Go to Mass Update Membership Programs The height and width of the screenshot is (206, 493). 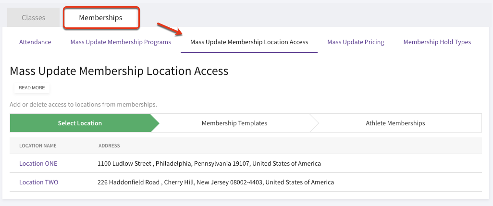click(x=121, y=42)
